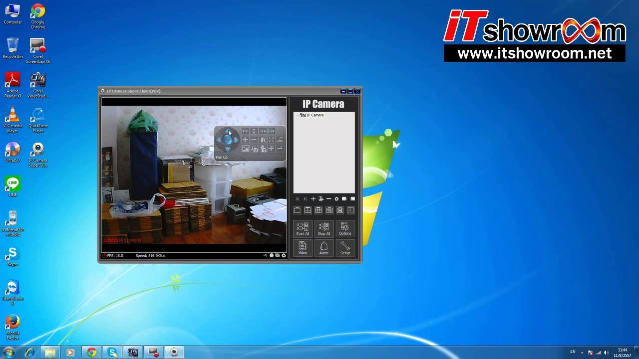This screenshot has width=639, height=359.
Task: Click the audio icon under the video
Action: pyautogui.click(x=266, y=255)
